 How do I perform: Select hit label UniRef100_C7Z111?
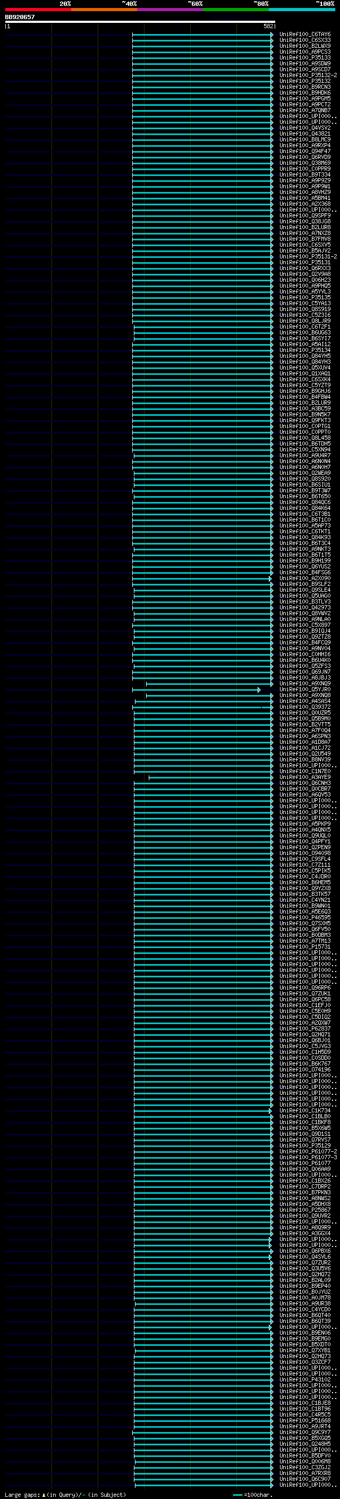(305, 865)
